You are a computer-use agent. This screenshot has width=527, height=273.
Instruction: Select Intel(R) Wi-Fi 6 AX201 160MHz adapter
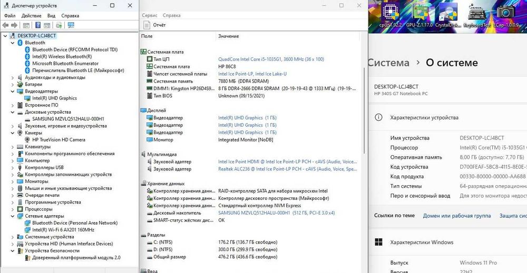coord(63,230)
